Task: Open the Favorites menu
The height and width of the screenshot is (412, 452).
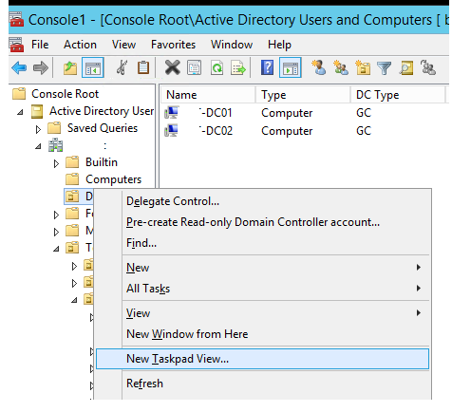Action: 173,45
